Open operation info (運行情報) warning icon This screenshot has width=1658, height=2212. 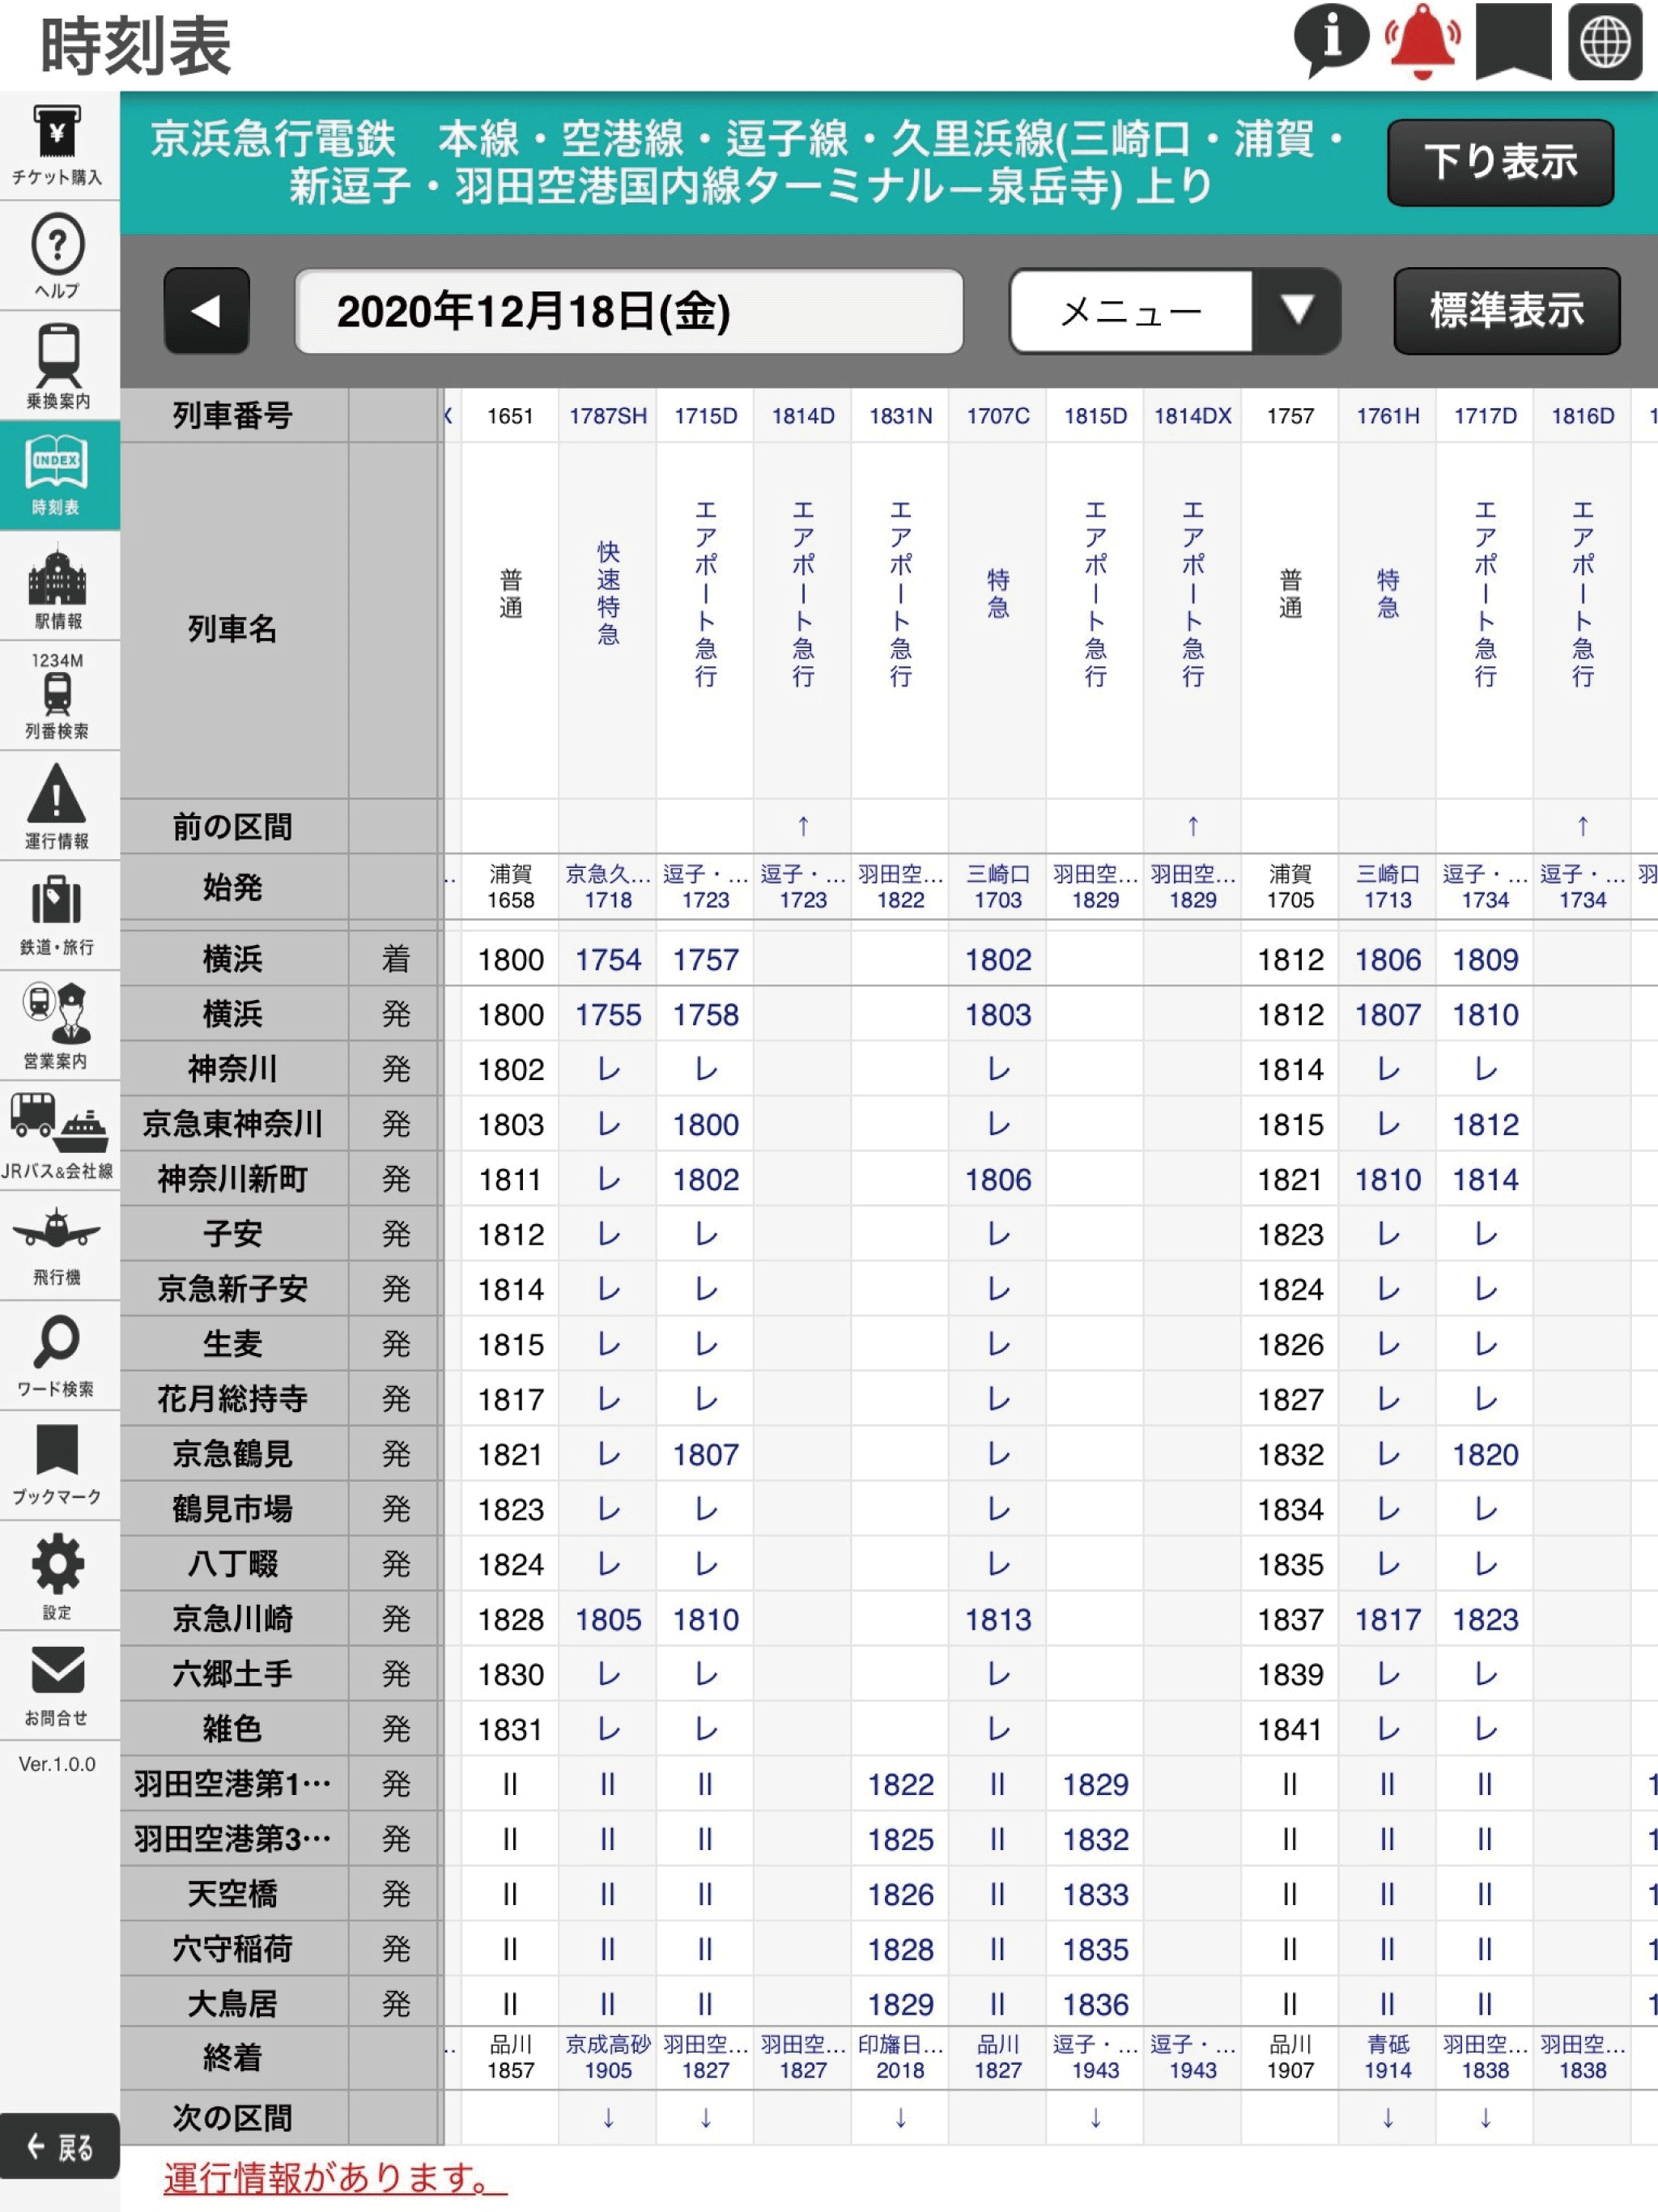click(x=58, y=806)
